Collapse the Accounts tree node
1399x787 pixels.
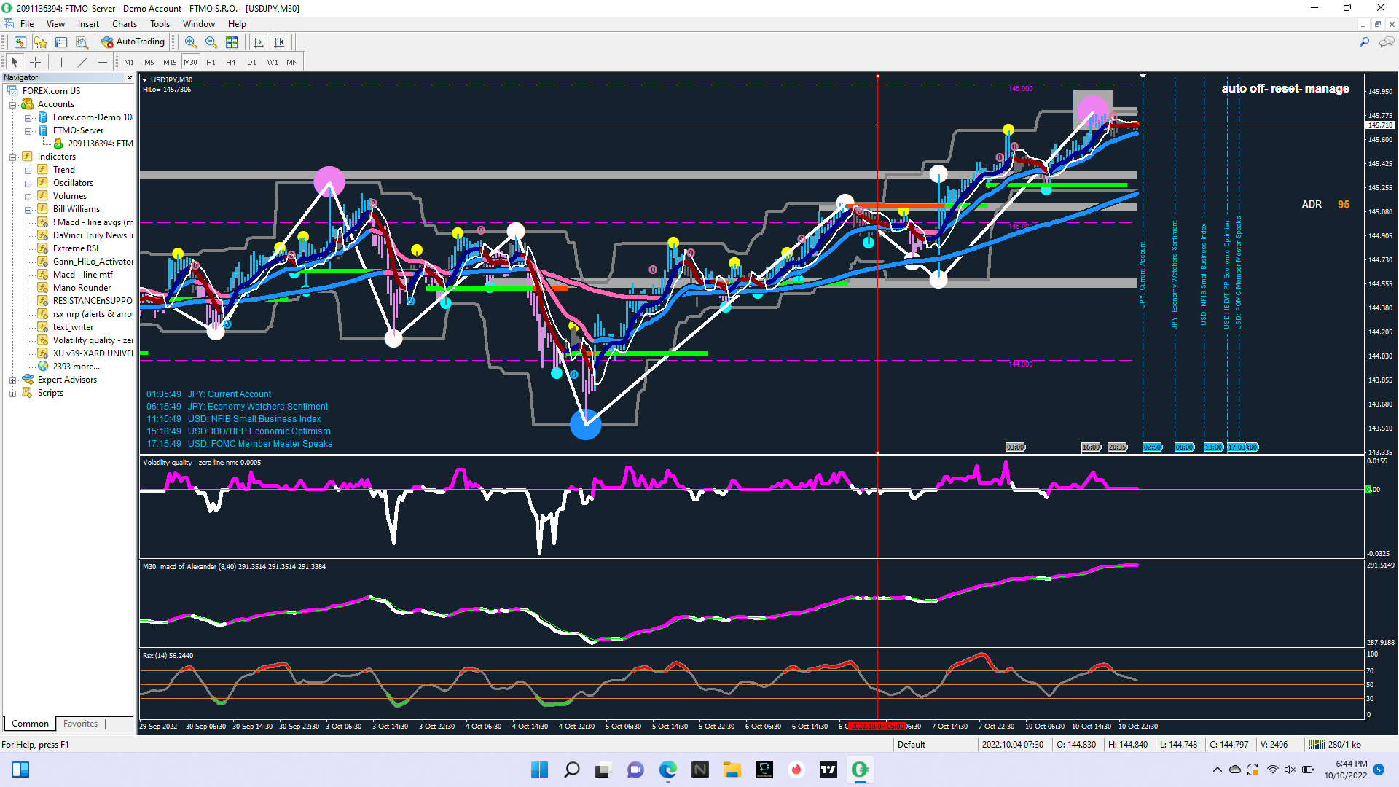tap(12, 104)
